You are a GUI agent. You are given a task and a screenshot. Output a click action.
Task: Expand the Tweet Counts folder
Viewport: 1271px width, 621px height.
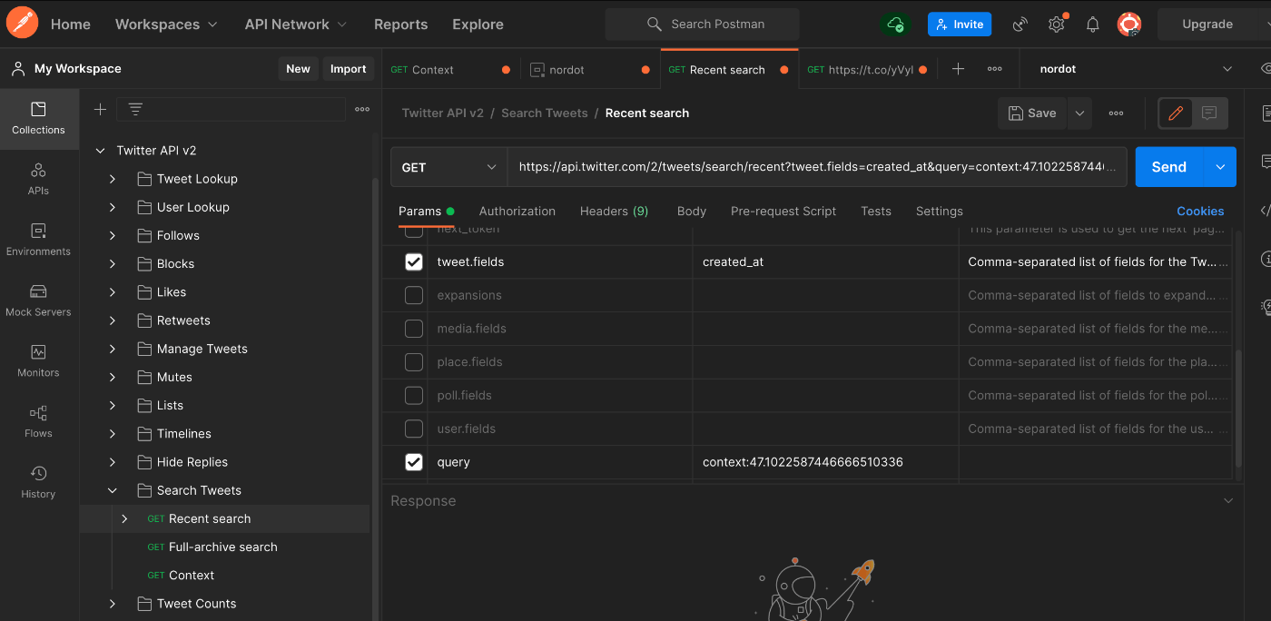tap(113, 604)
